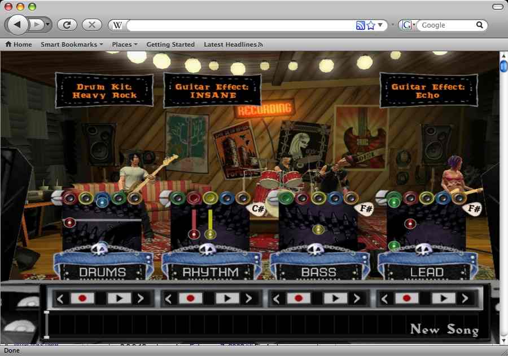Open the back/forward history dropdown arrow
508x356 pixels.
pos(47,25)
